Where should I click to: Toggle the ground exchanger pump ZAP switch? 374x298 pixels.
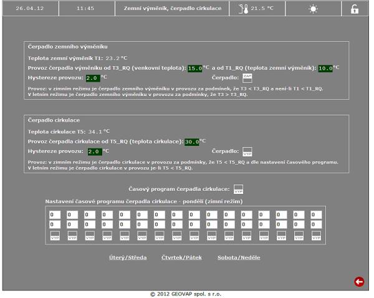247,78
